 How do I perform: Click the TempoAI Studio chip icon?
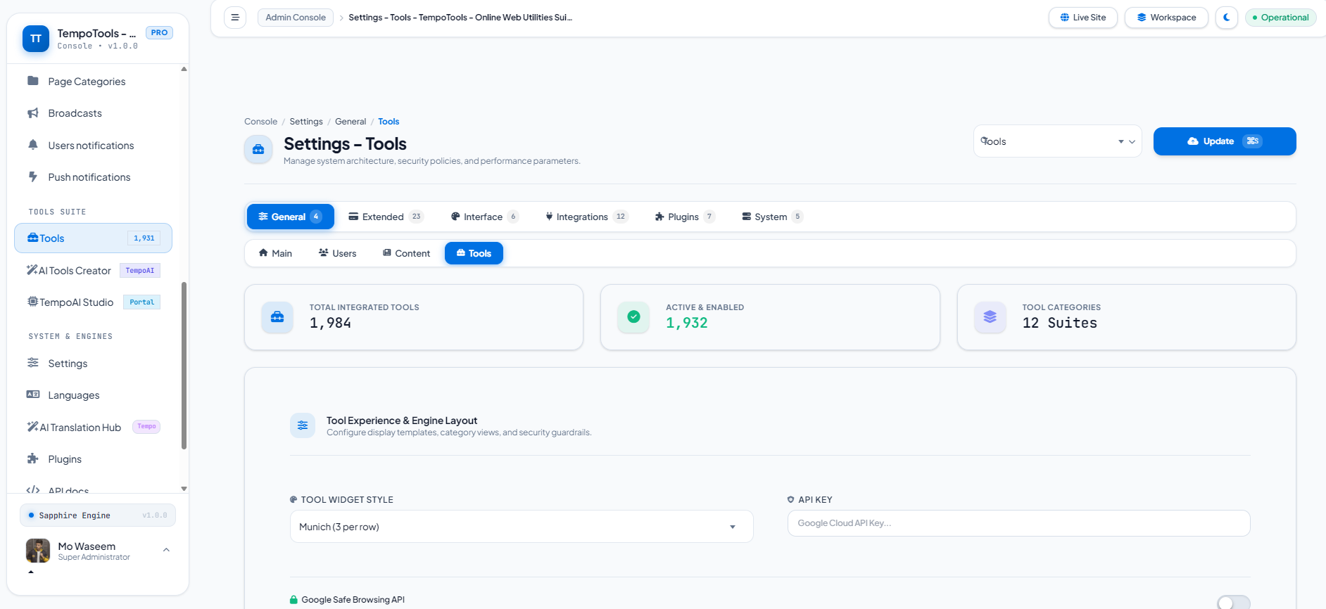coord(32,302)
